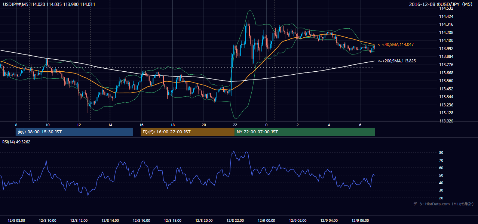Select the NY 22:00-07:00 JST session bar
The height and width of the screenshot is (224, 478).
[x=305, y=132]
